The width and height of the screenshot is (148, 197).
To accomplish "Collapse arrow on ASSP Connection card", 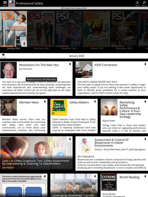I will pyautogui.click(x=145, y=64).
